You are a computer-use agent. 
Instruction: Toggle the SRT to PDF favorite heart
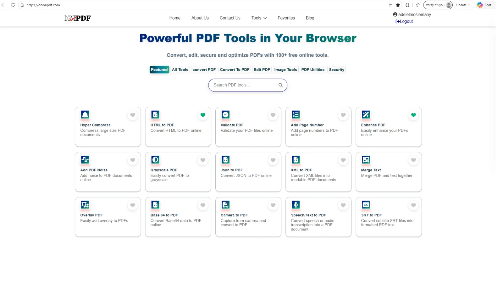click(x=413, y=205)
